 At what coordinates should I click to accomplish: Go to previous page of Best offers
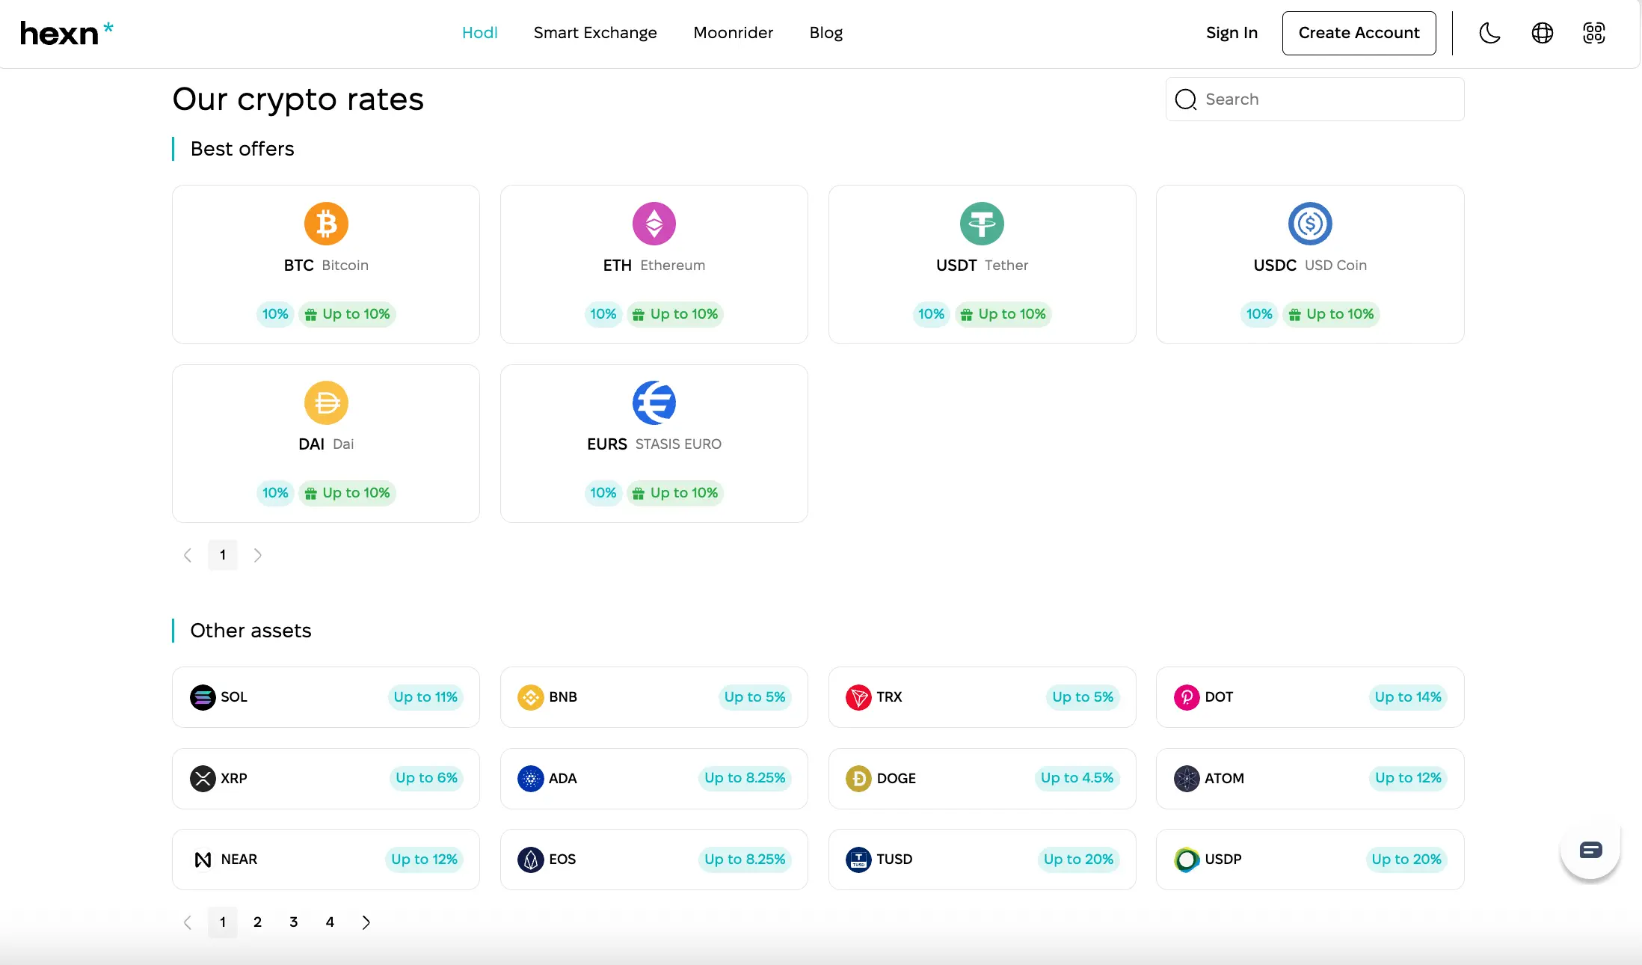pos(188,555)
